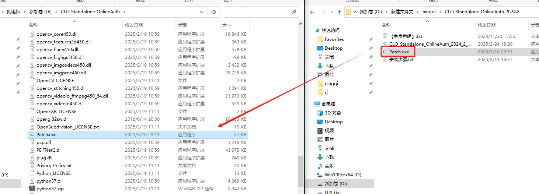Navigate to ningqi in right address bar

pos(429,12)
